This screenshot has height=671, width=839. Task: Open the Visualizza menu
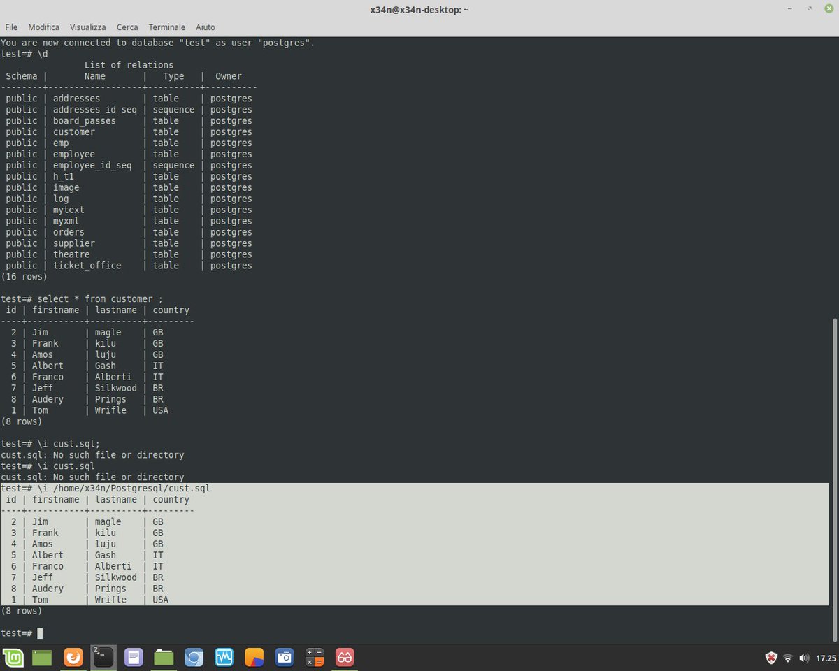pyautogui.click(x=87, y=27)
